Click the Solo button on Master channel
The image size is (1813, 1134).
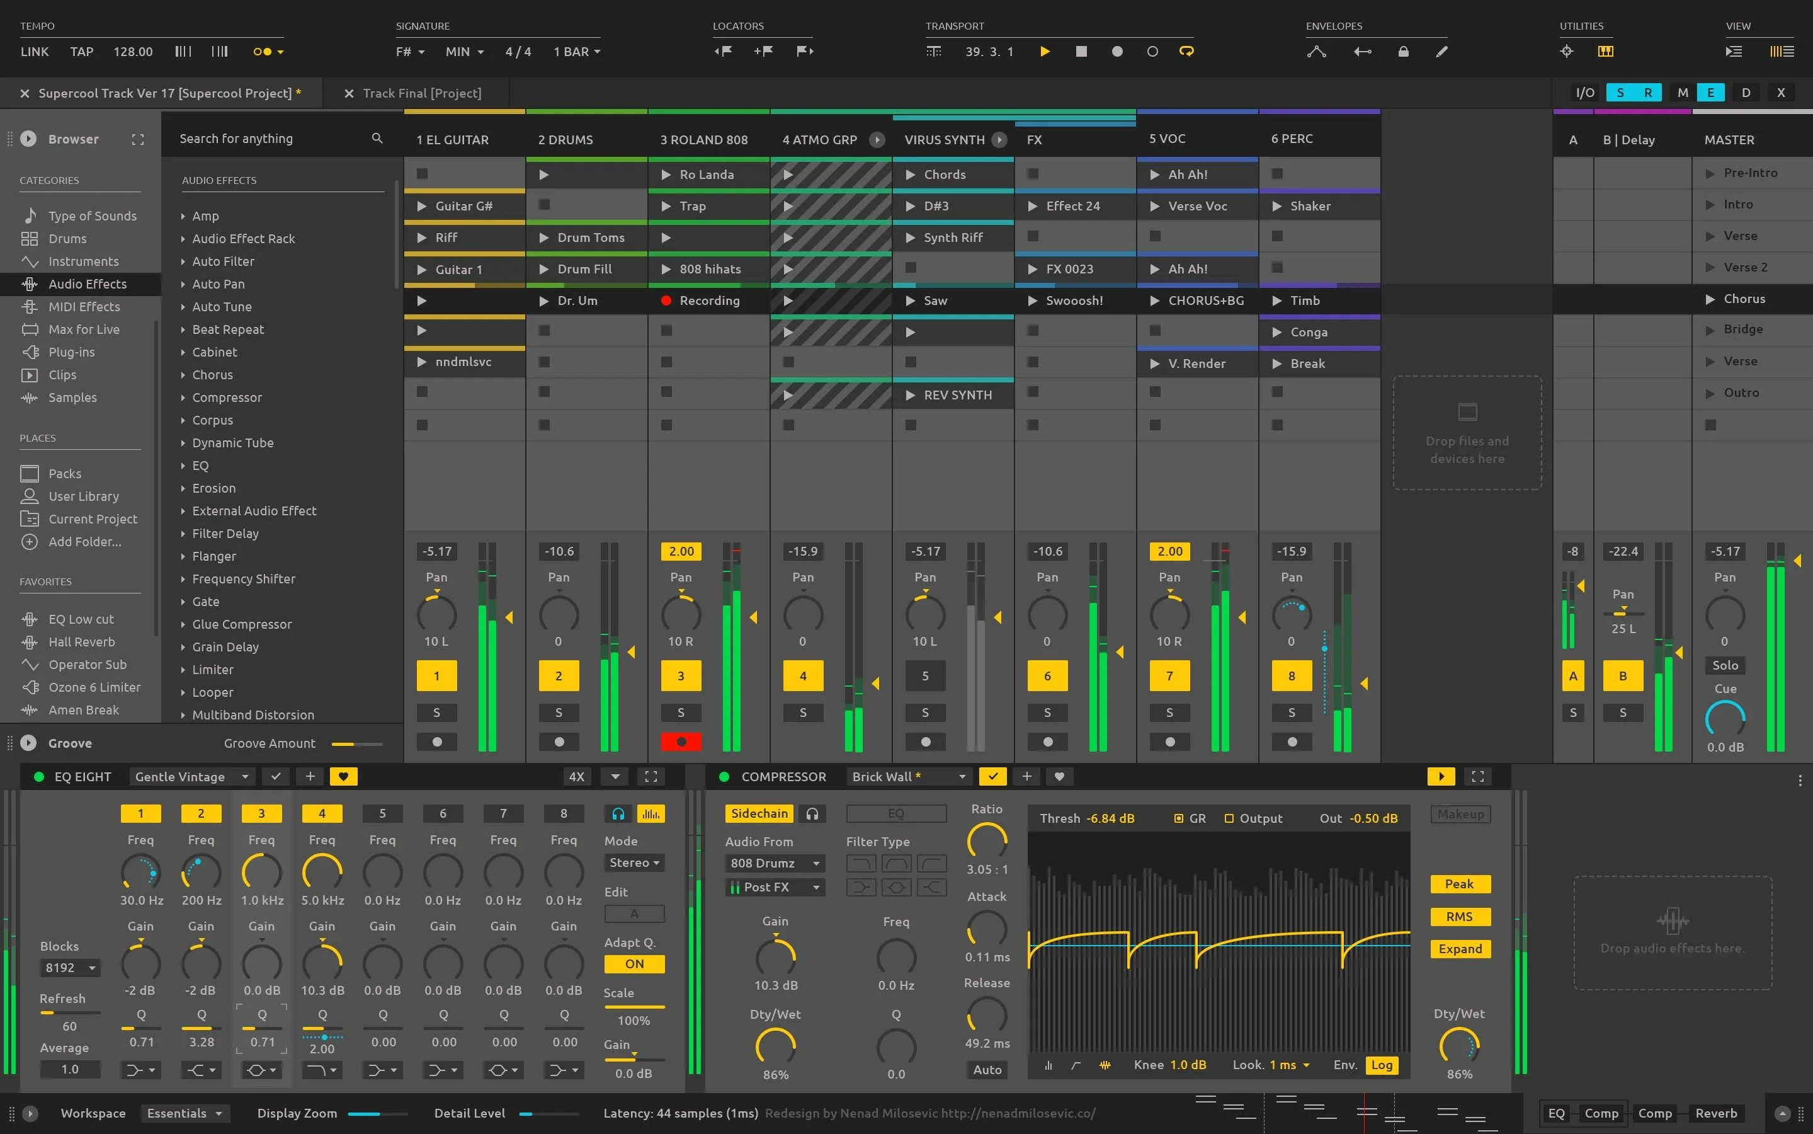click(x=1725, y=667)
